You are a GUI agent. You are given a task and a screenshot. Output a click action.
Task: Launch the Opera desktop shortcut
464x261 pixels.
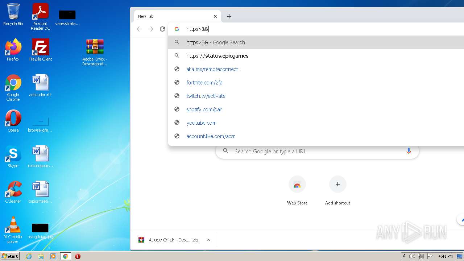pos(13,121)
